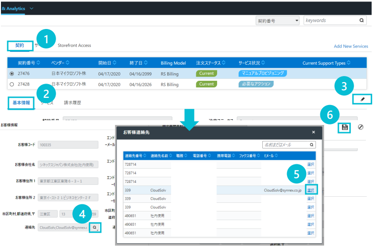374x248 pixels.
Task: Click the magnifier in the keywords search box
Action: point(362,20)
